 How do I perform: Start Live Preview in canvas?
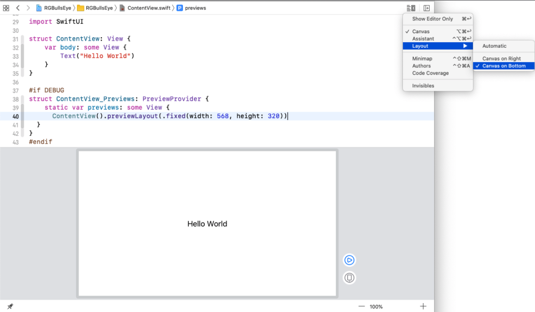coord(349,260)
